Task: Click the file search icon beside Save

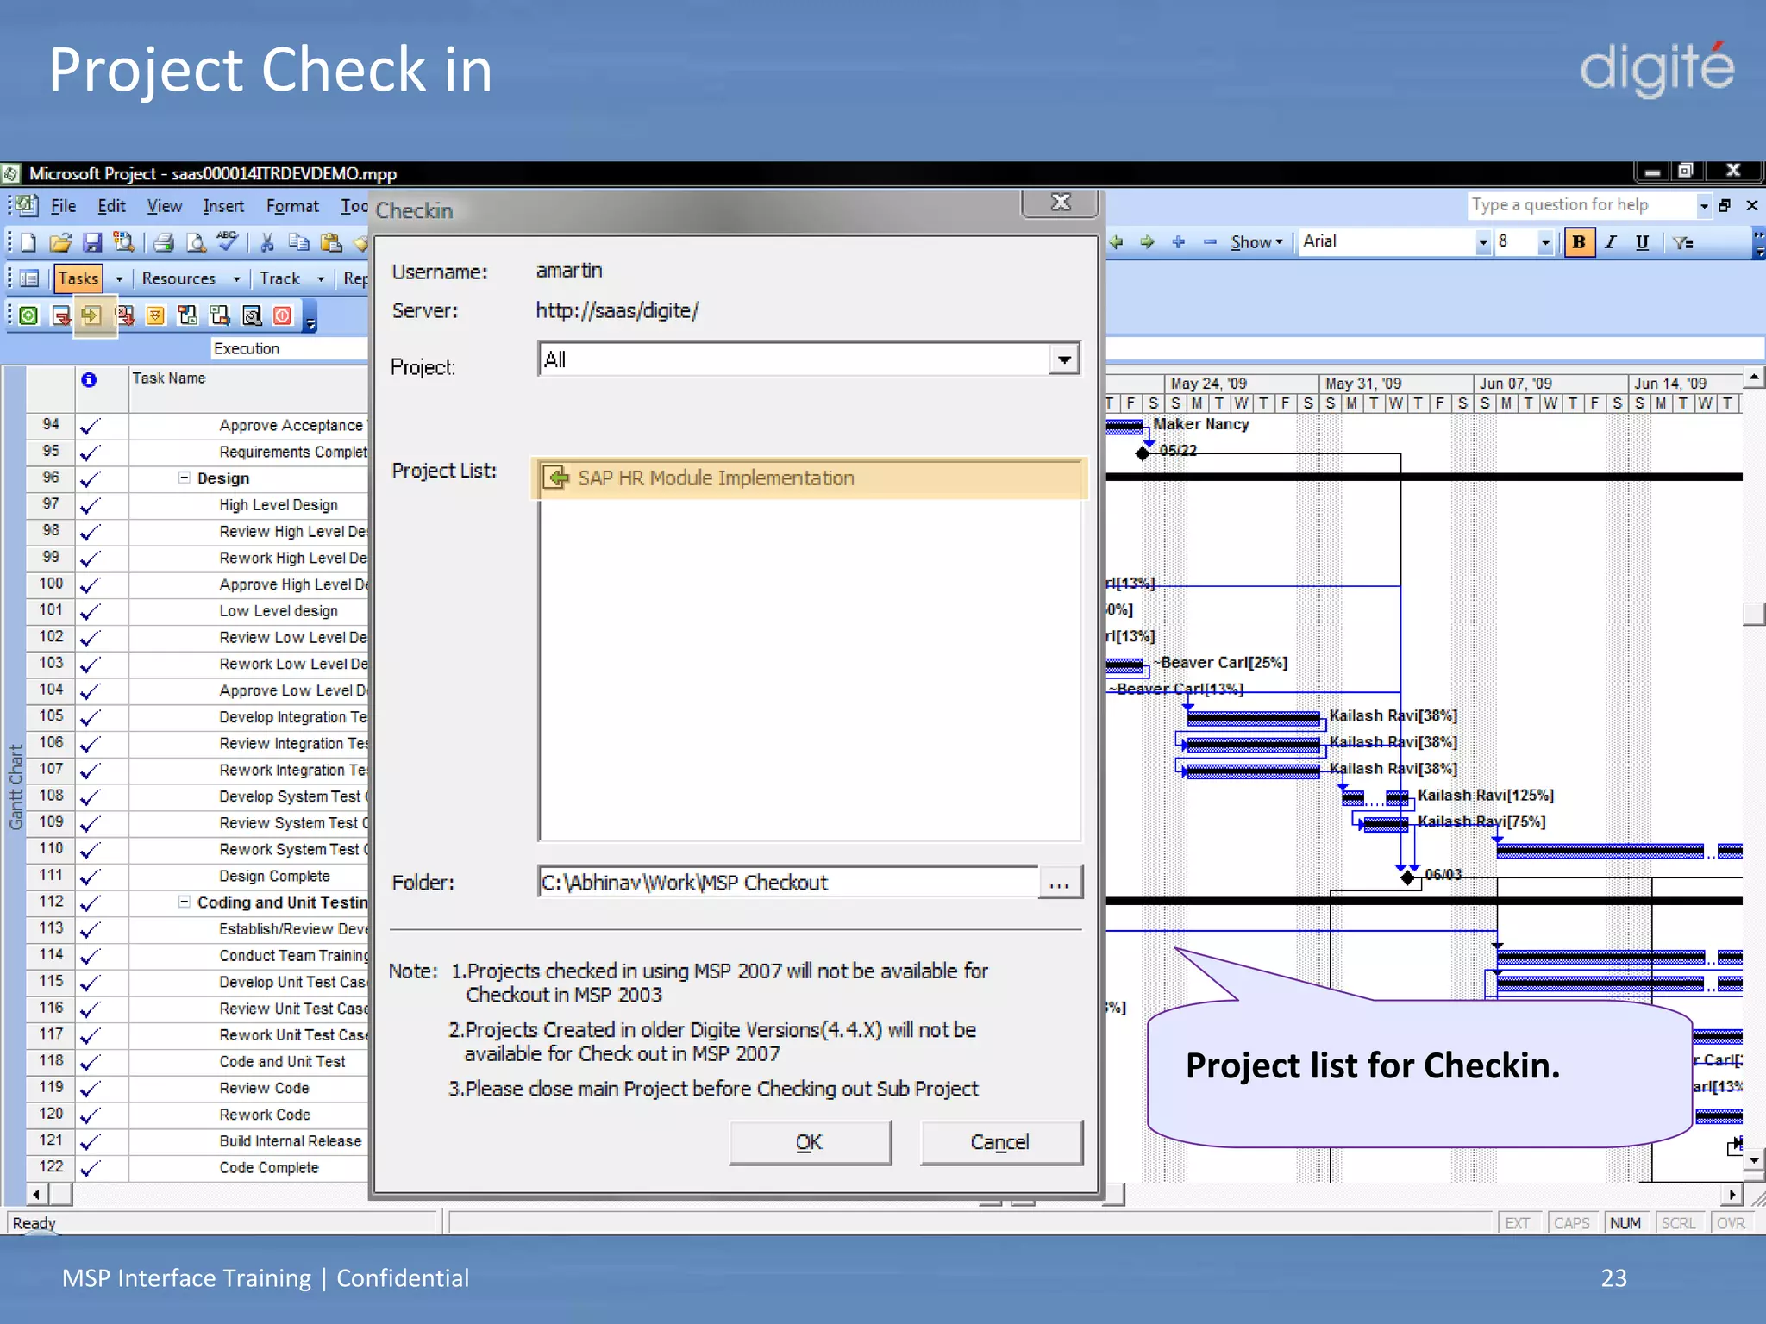Action: point(124,242)
